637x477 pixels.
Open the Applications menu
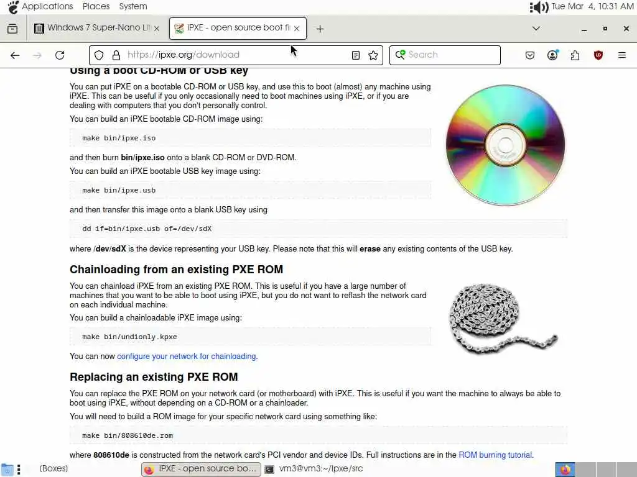tap(47, 6)
